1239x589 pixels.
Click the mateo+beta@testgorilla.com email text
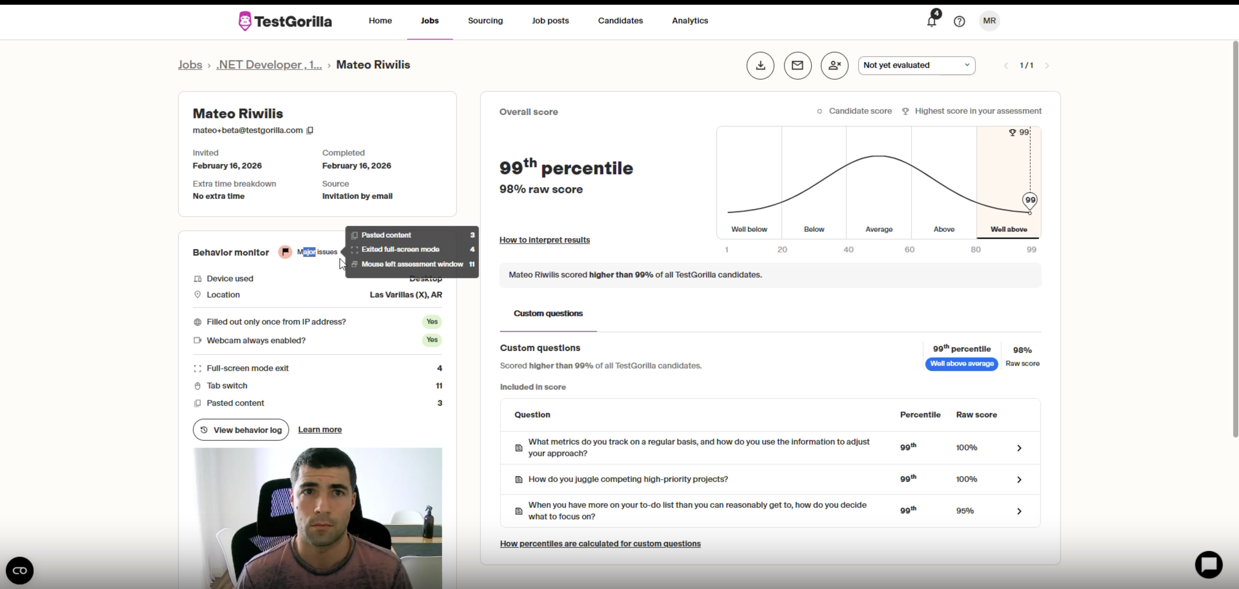tap(247, 130)
